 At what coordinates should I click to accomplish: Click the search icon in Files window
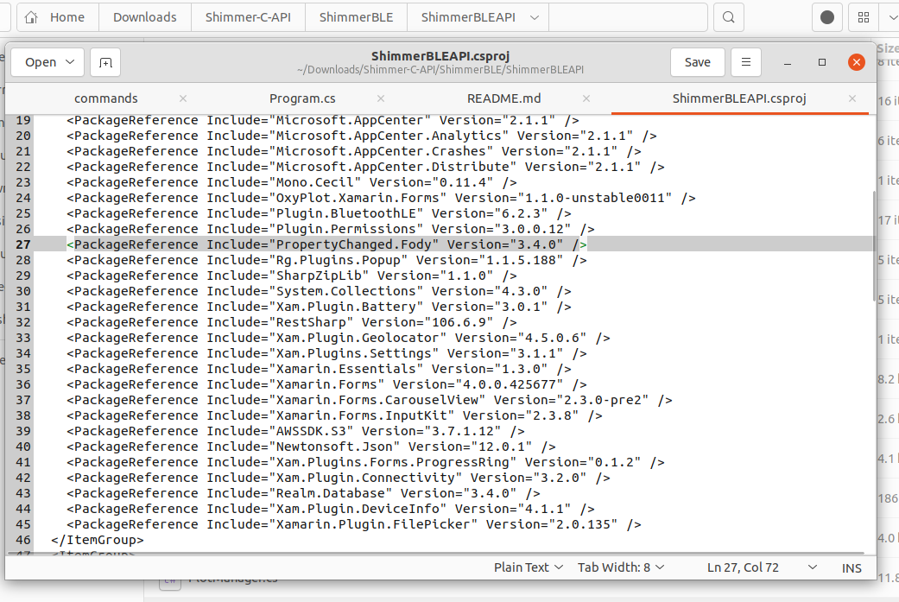729,17
